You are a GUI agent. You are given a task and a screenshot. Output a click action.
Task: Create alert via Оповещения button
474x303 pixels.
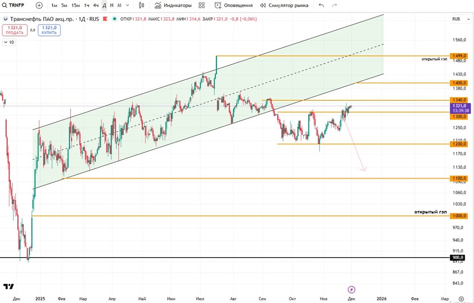point(233,5)
